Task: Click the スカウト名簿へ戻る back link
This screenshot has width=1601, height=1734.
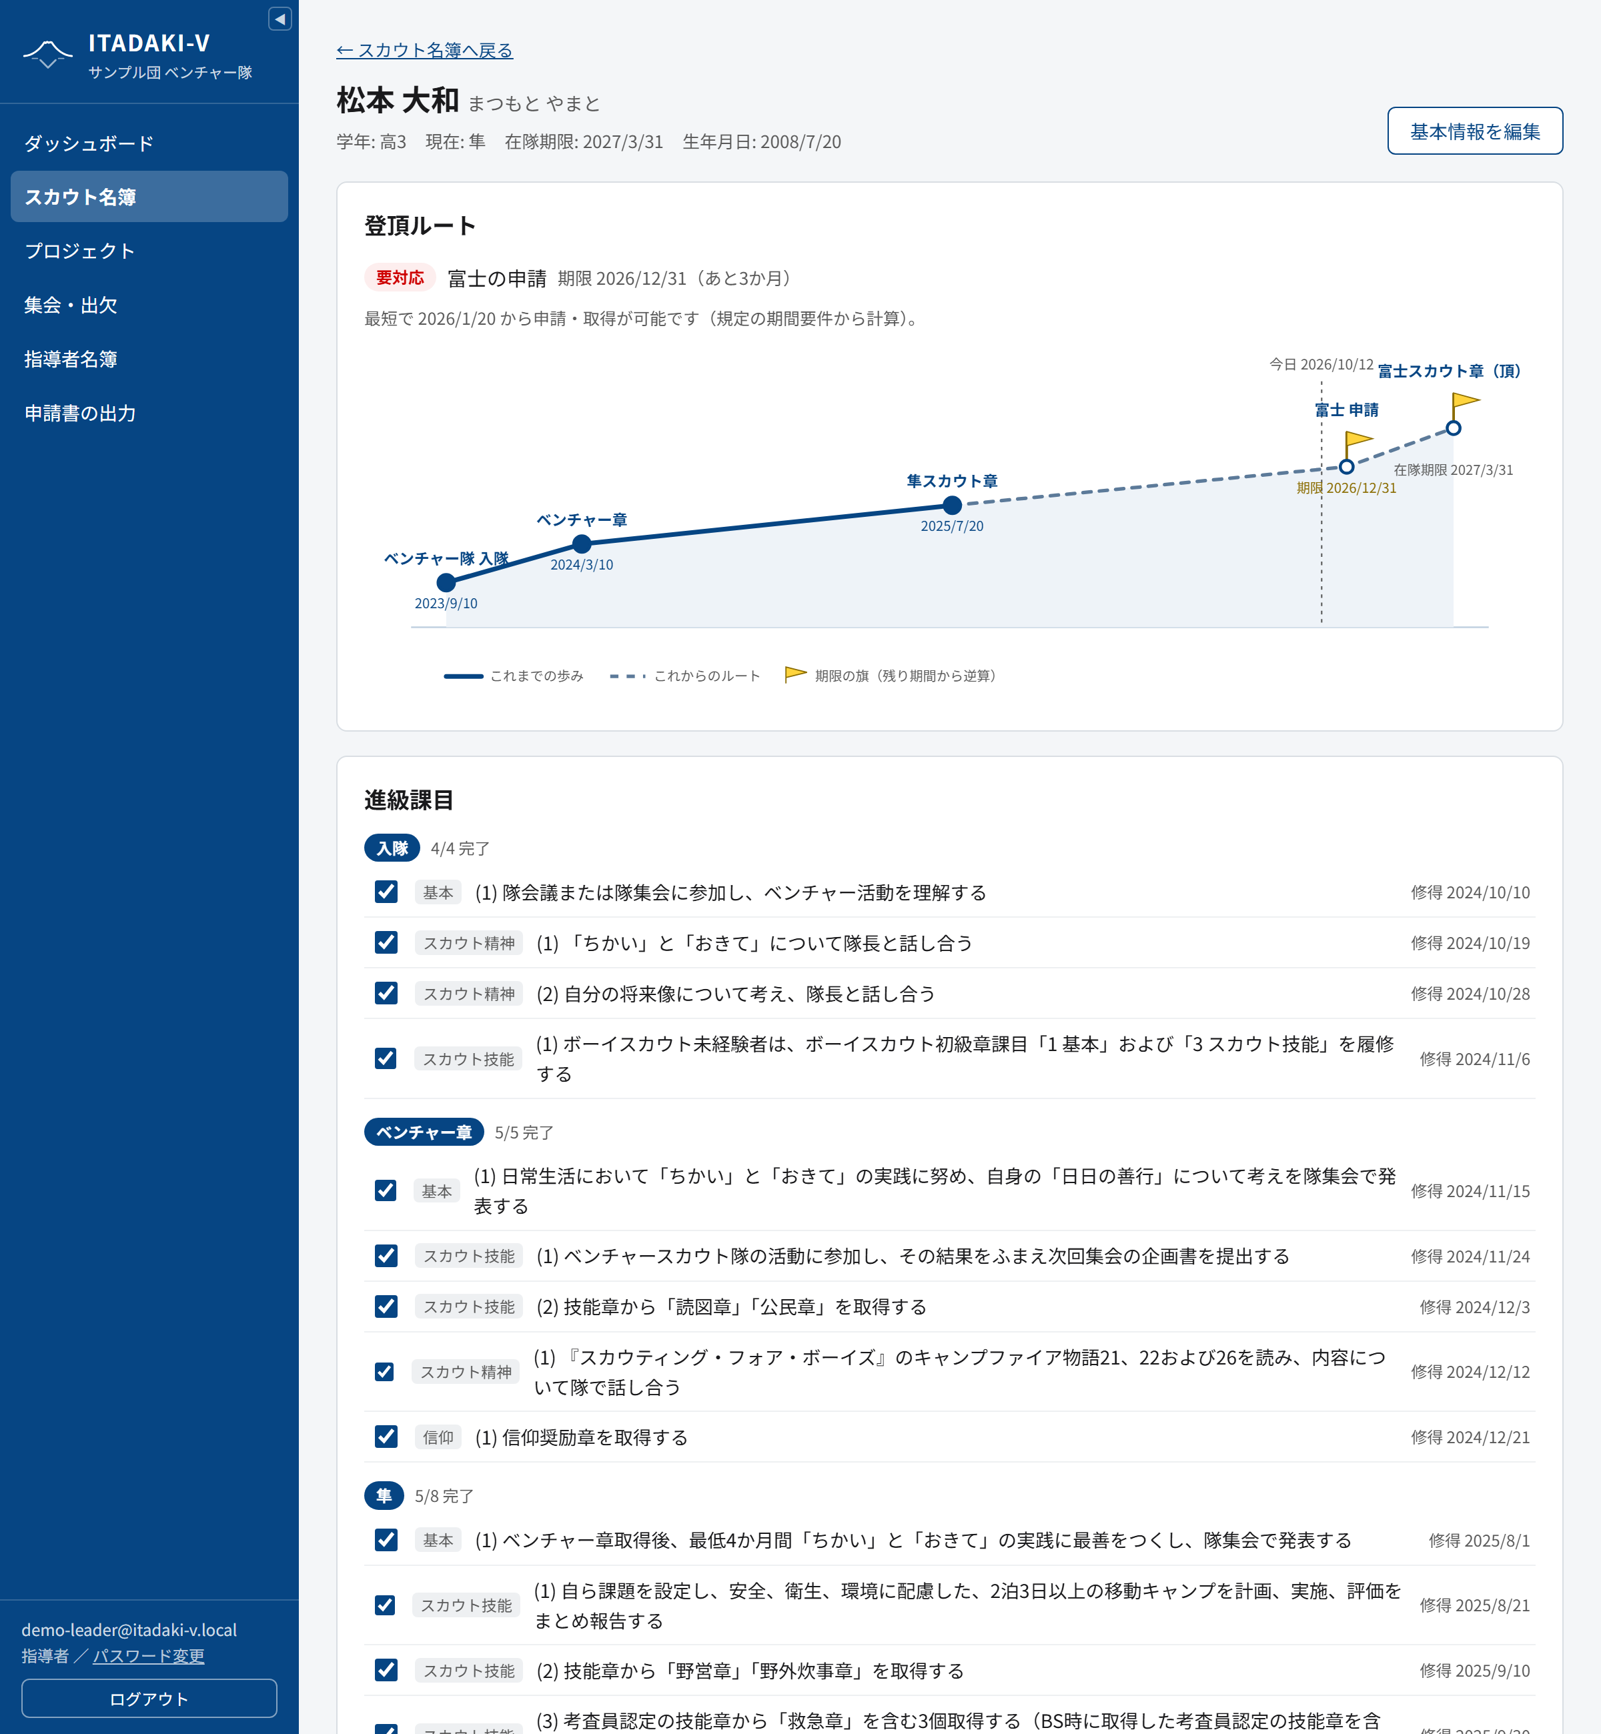Action: pos(424,50)
